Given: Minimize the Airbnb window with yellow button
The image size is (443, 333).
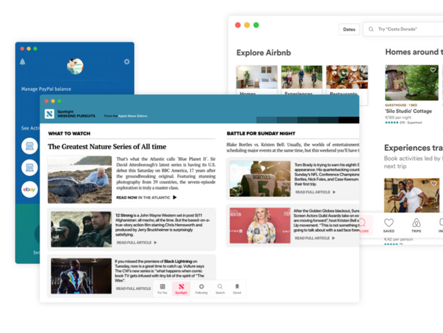Looking at the screenshot, I should (x=247, y=25).
